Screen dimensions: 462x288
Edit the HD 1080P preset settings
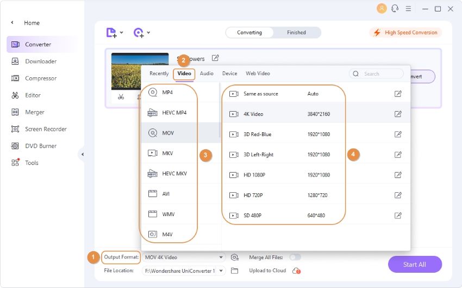click(x=398, y=175)
